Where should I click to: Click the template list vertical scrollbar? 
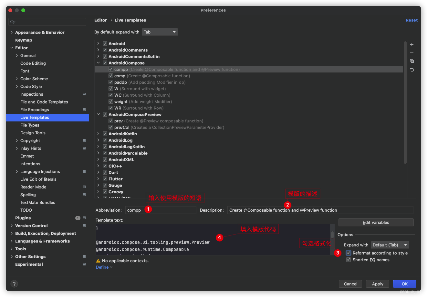405,102
